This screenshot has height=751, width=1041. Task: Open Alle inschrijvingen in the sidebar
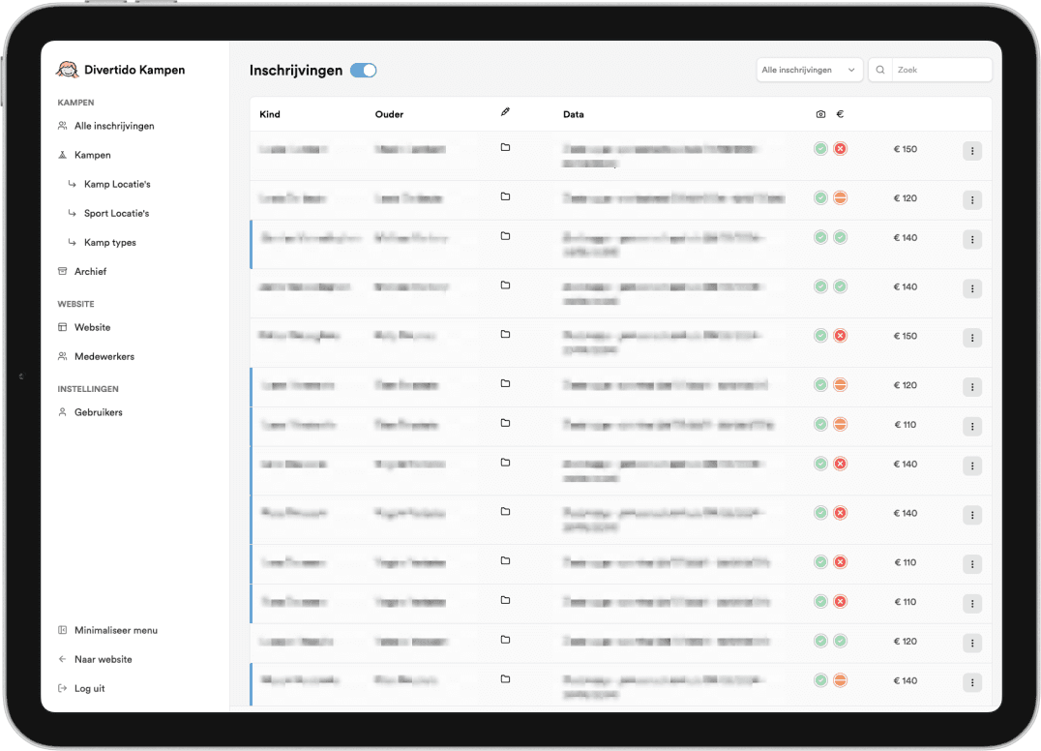pyautogui.click(x=113, y=126)
